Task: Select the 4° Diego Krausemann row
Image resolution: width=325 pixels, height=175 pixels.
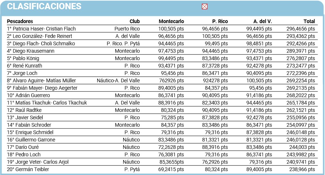Action: [x=31, y=51]
